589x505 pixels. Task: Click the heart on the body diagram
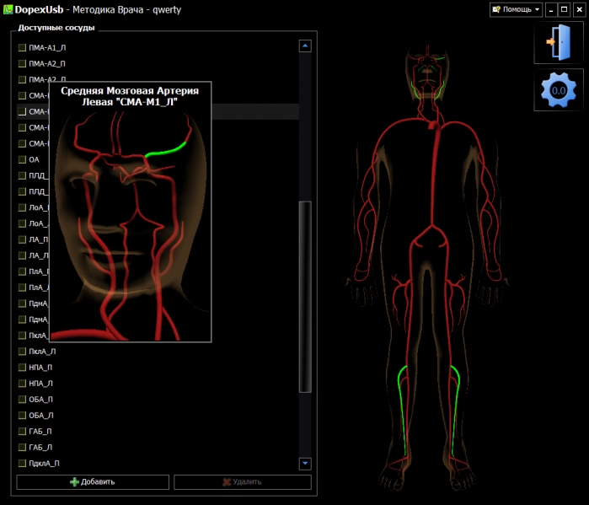click(x=432, y=125)
